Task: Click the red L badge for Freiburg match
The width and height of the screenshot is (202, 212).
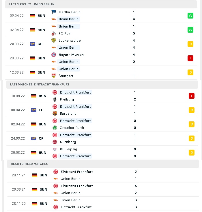Action: coord(192,96)
